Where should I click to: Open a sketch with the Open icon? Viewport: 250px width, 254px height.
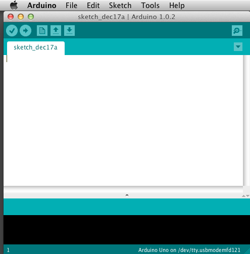pos(56,31)
